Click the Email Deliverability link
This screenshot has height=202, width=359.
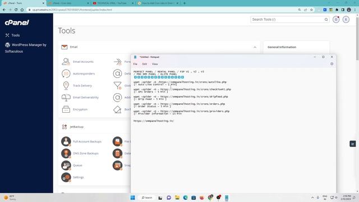pyautogui.click(x=86, y=97)
